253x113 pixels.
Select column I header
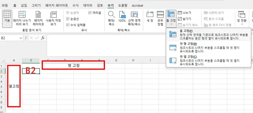pos(150,60)
